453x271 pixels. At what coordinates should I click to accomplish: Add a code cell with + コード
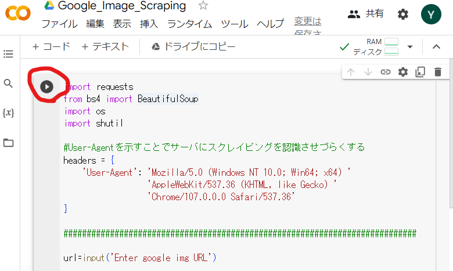click(51, 47)
